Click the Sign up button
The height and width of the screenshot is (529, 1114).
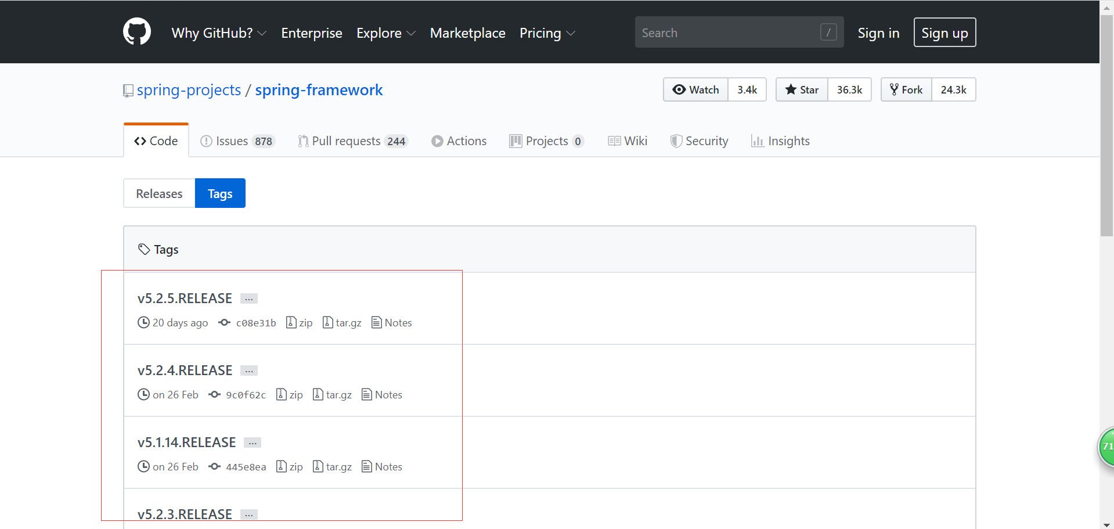(x=944, y=33)
